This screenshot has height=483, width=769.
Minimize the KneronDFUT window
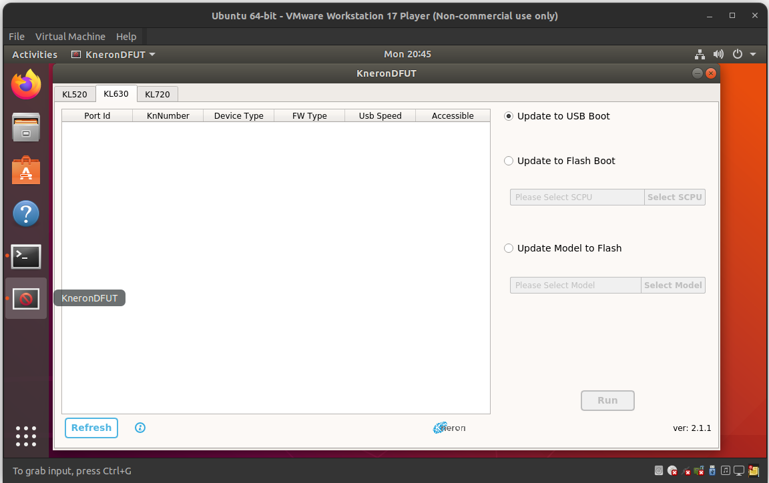click(x=698, y=73)
